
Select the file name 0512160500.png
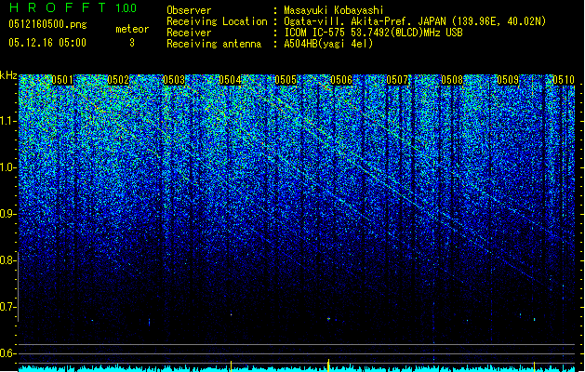(47, 24)
